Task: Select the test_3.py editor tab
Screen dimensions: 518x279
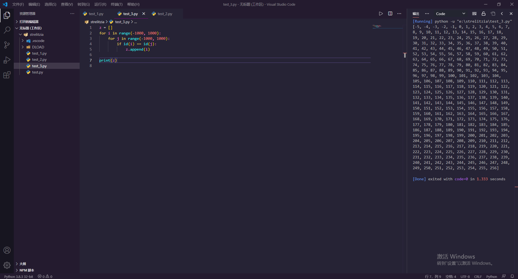Action: (130, 14)
